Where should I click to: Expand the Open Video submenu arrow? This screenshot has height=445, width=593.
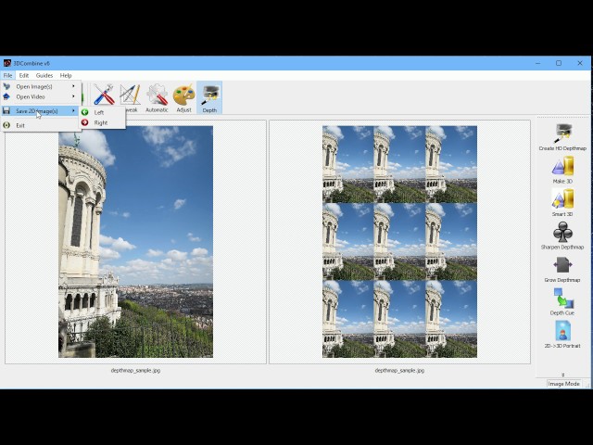[x=74, y=96]
